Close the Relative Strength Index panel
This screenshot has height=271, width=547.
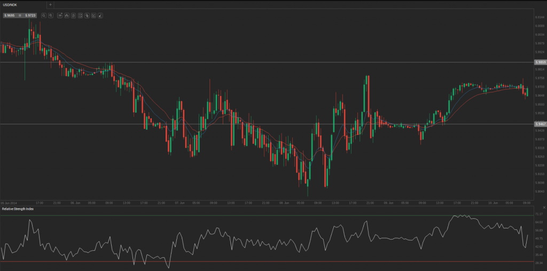click(544, 206)
